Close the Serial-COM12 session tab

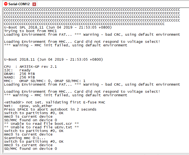tap(34, 4)
